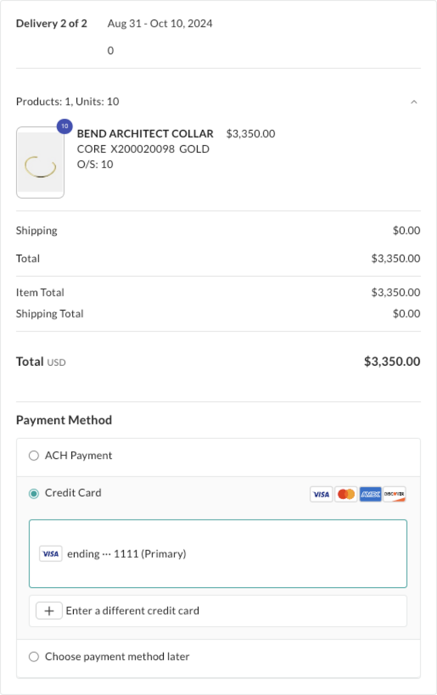Click the Discover card brand icon
The image size is (437, 695).
pos(395,494)
